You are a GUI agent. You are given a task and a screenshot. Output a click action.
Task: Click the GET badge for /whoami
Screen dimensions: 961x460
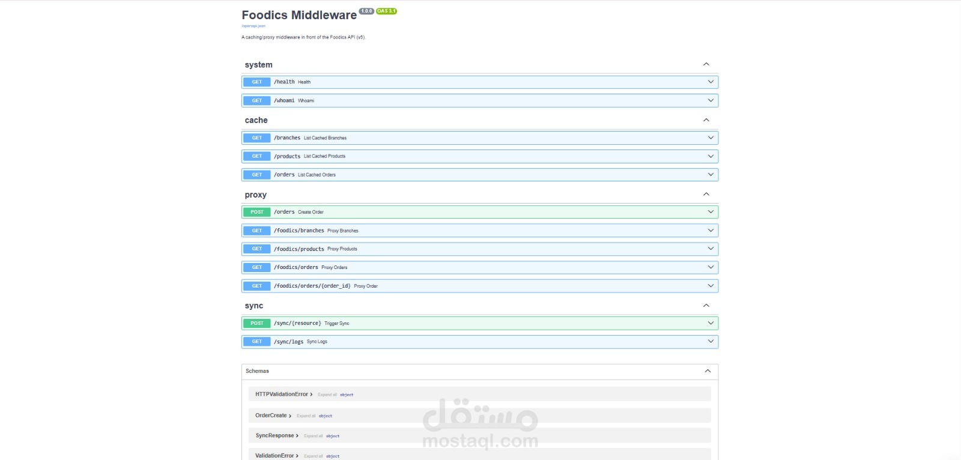pyautogui.click(x=257, y=100)
